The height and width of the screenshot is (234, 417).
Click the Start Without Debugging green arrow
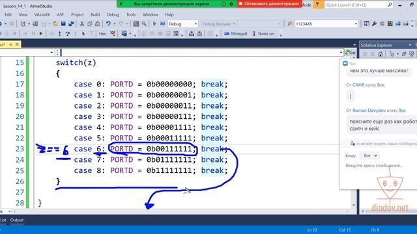pyautogui.click(x=154, y=24)
